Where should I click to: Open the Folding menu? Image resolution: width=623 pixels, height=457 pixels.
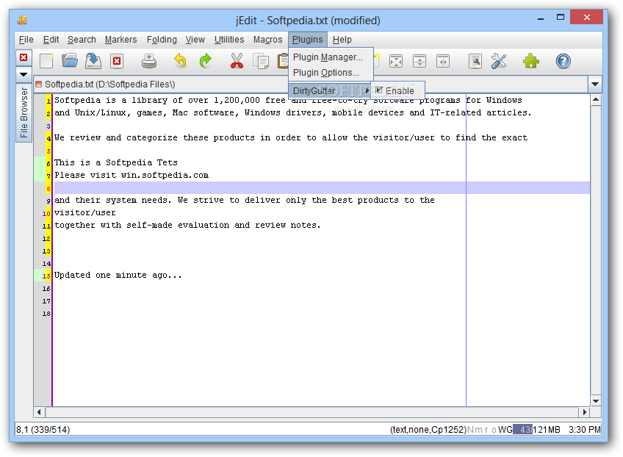point(162,40)
